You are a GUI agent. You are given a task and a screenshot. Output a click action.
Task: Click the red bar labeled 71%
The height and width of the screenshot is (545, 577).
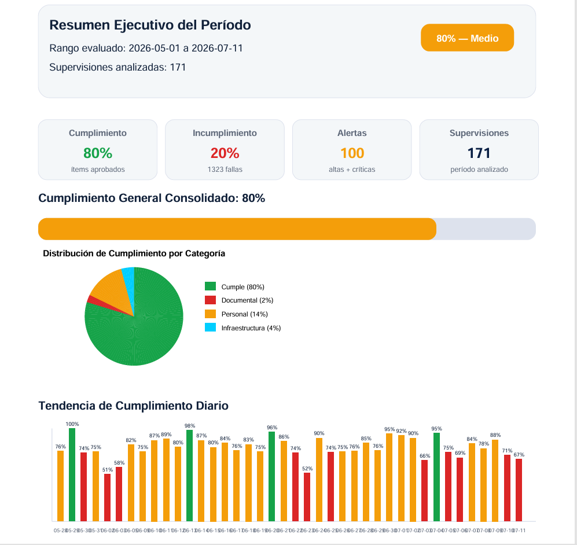coord(507,488)
